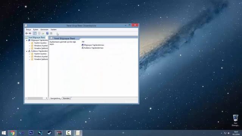Image resolution: width=242 pixels, height=136 pixels.
Task: Select Windows Ayarları under Kullanıcı Yapılandırması
Action: click(x=41, y=57)
